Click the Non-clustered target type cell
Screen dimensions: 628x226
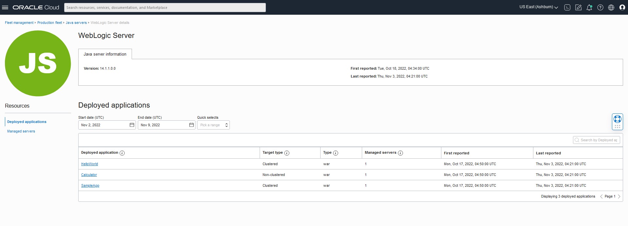274,175
